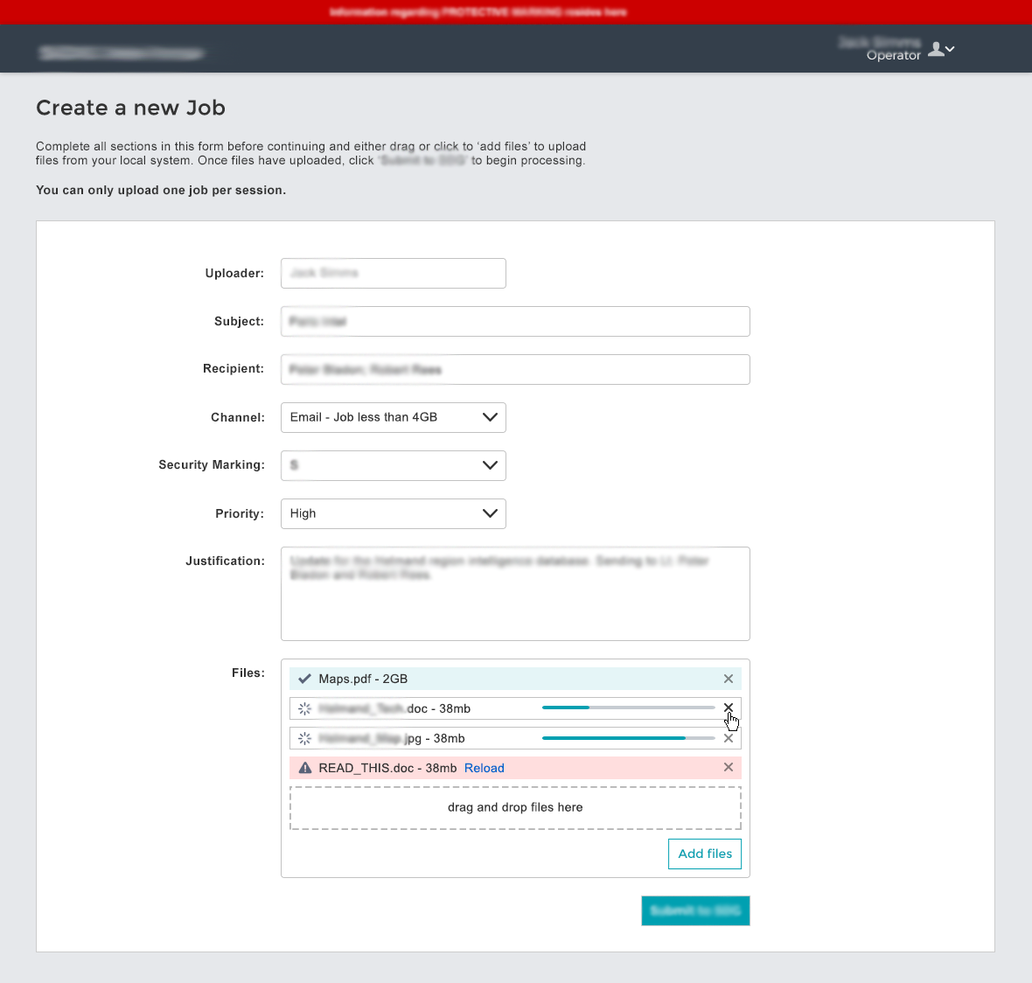
Task: Remove the failed READ_THIS.doc file
Action: tap(728, 767)
